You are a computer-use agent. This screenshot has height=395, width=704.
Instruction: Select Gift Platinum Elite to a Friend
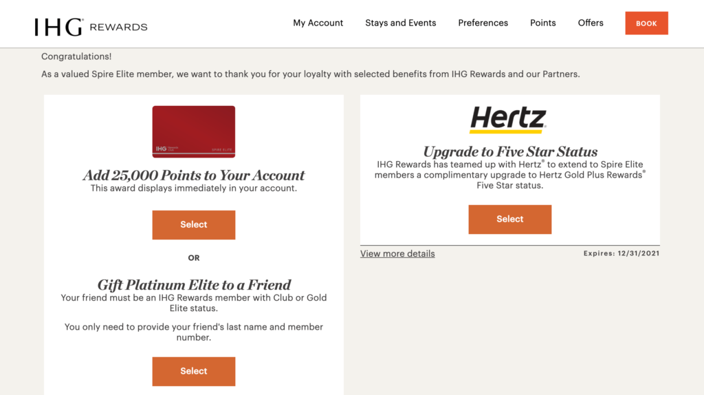click(x=193, y=371)
